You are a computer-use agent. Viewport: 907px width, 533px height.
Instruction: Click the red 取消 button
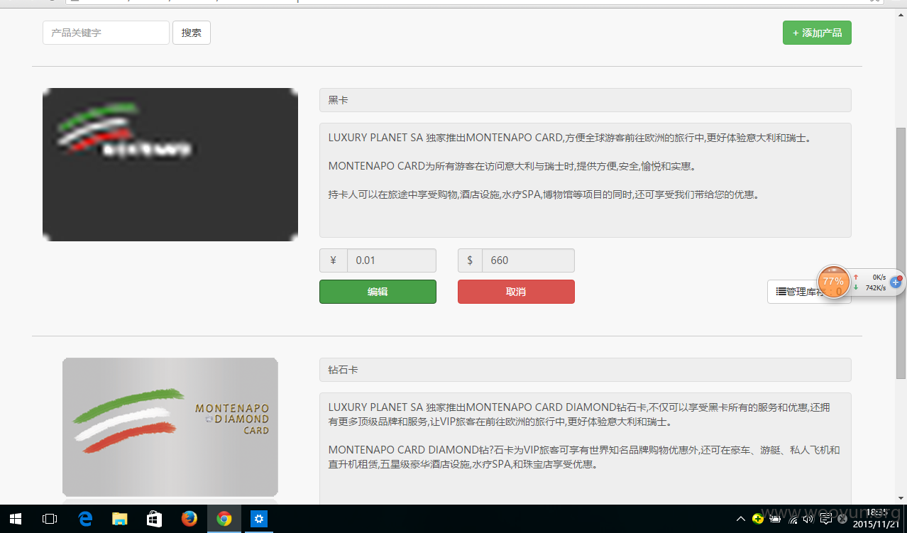(x=516, y=292)
